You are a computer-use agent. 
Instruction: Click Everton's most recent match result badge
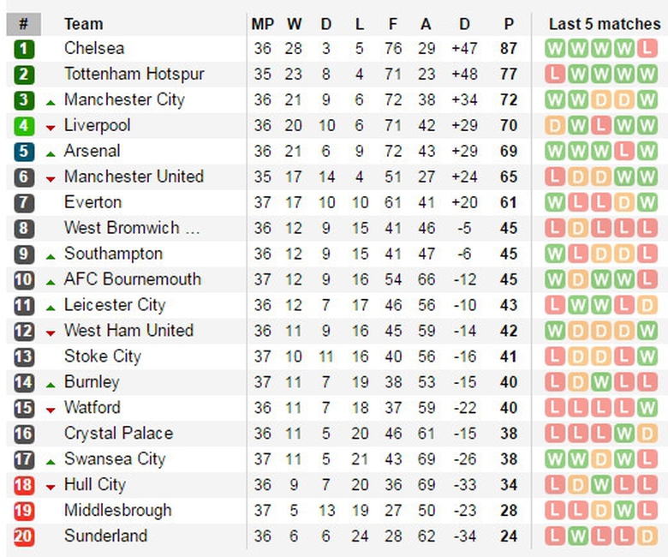coord(647,203)
